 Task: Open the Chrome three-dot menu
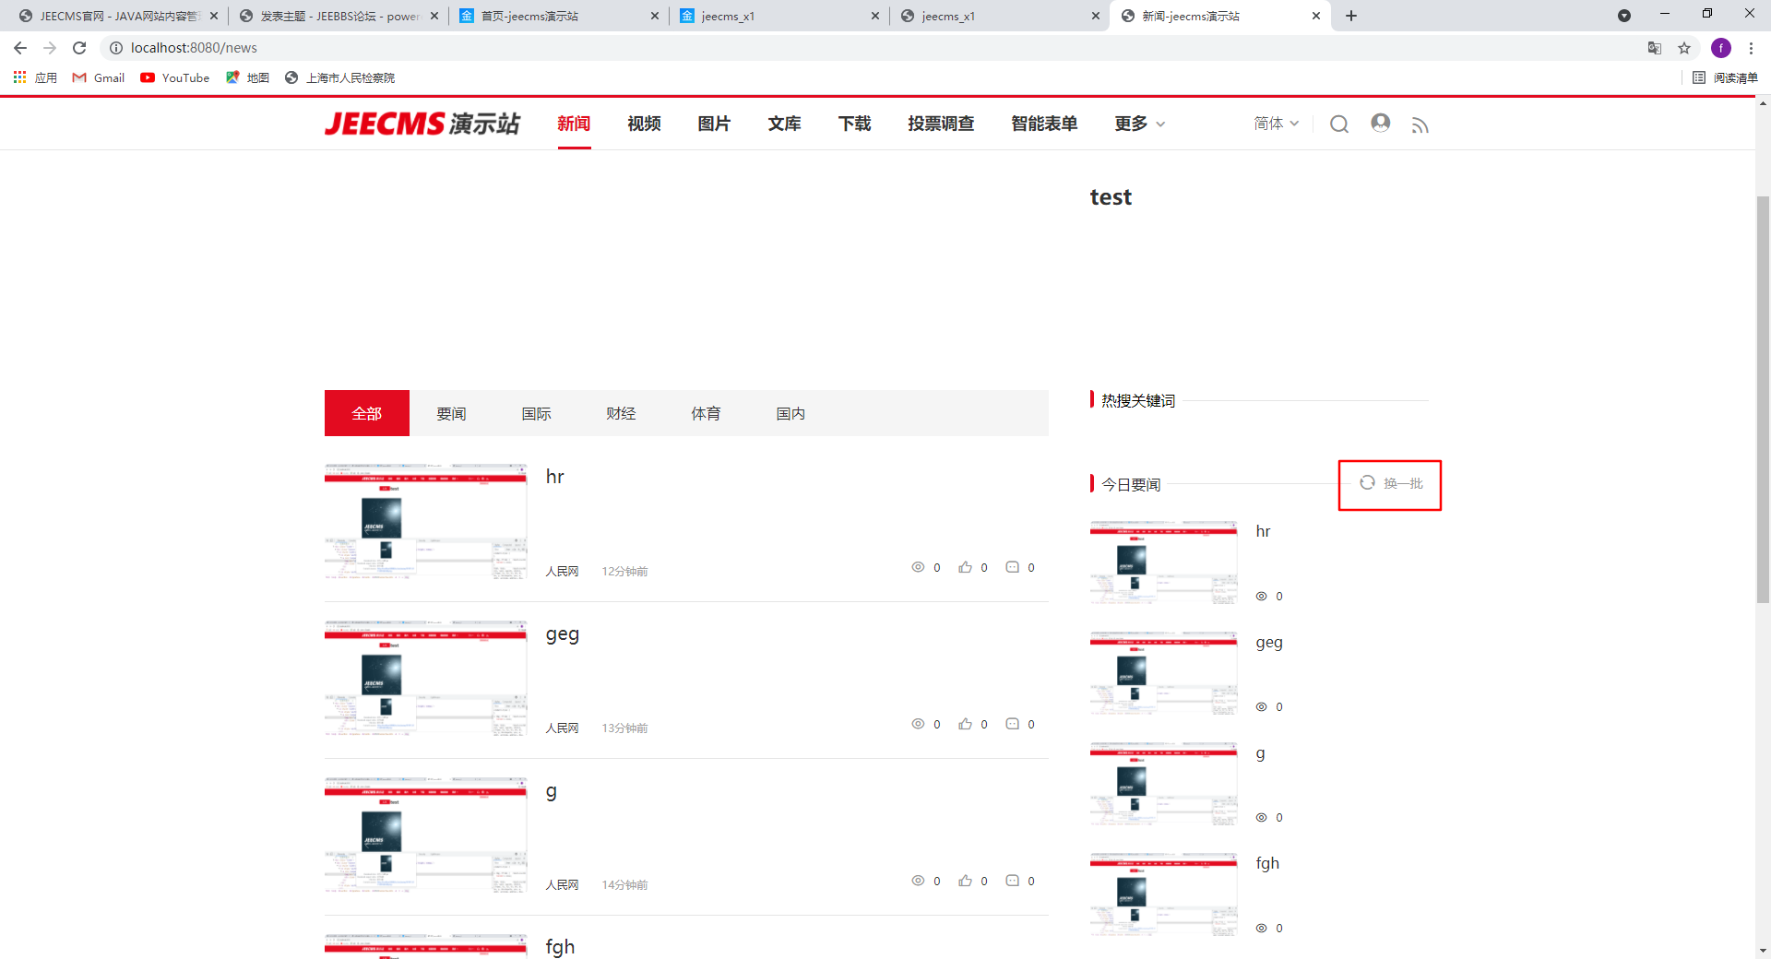coord(1751,48)
